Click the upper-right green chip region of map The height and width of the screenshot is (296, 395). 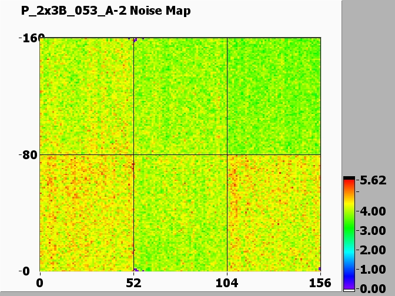point(274,96)
